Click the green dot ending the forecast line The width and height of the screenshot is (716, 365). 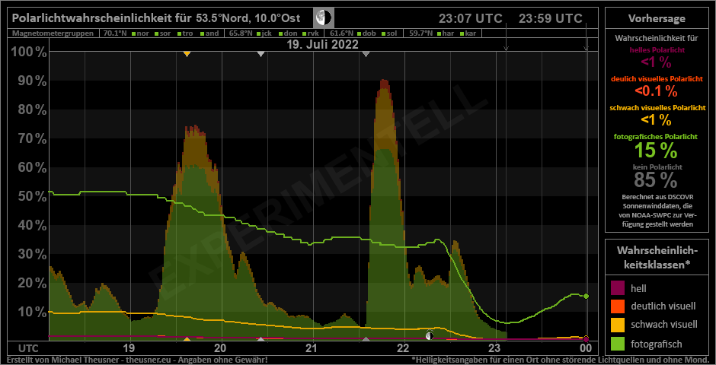(x=586, y=296)
